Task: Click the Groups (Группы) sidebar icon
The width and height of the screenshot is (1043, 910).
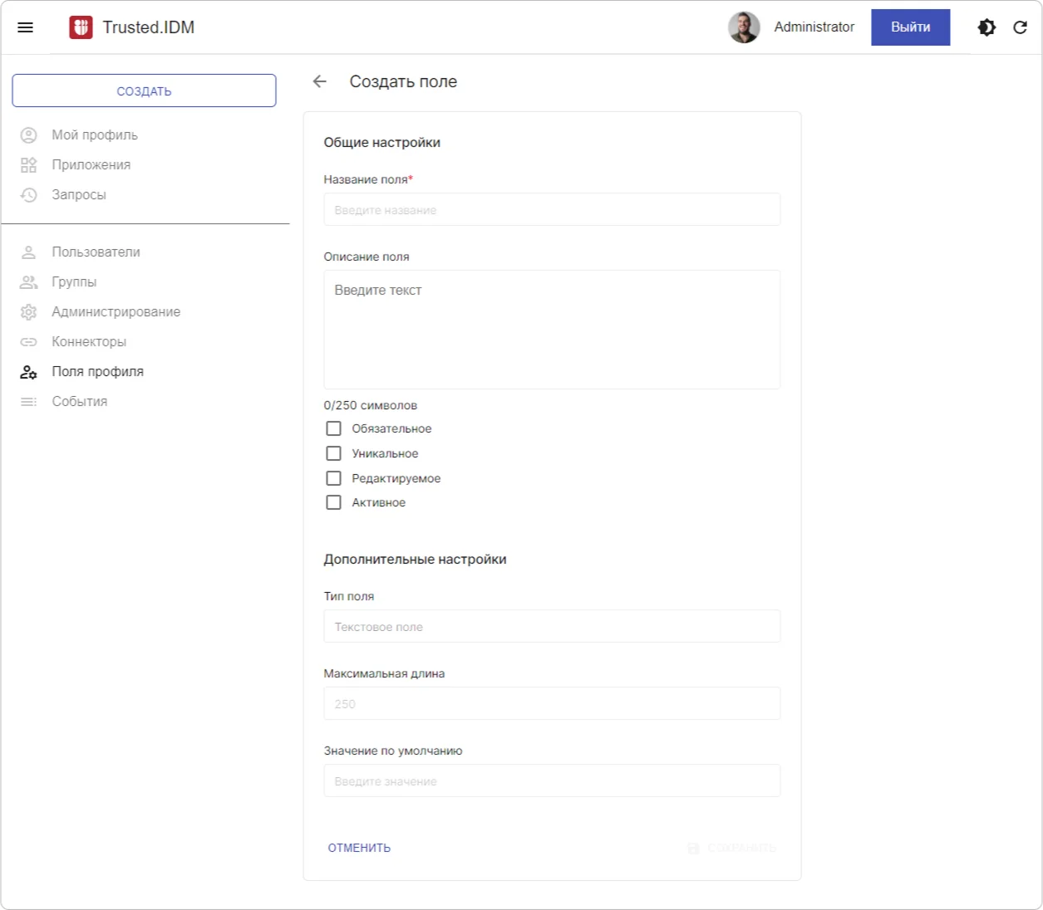Action: coord(29,282)
